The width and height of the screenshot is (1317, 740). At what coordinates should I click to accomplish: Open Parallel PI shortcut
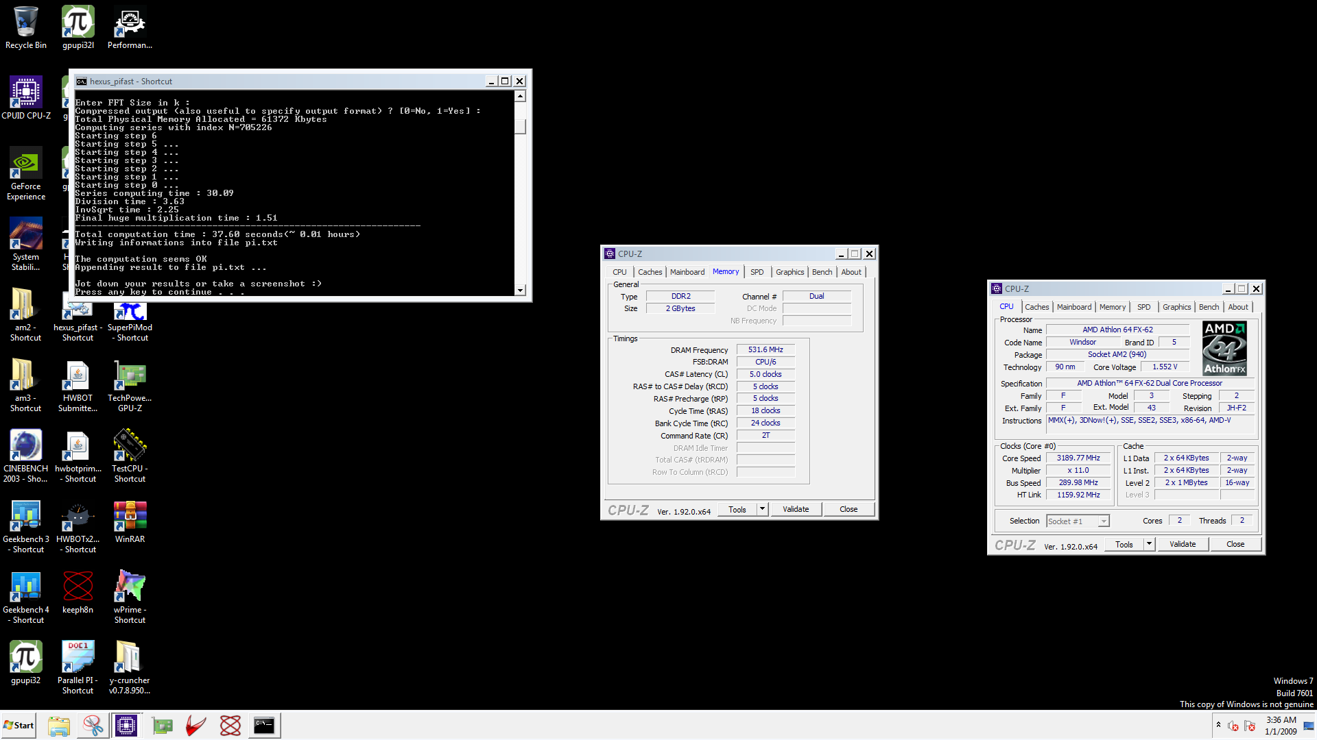point(78,667)
